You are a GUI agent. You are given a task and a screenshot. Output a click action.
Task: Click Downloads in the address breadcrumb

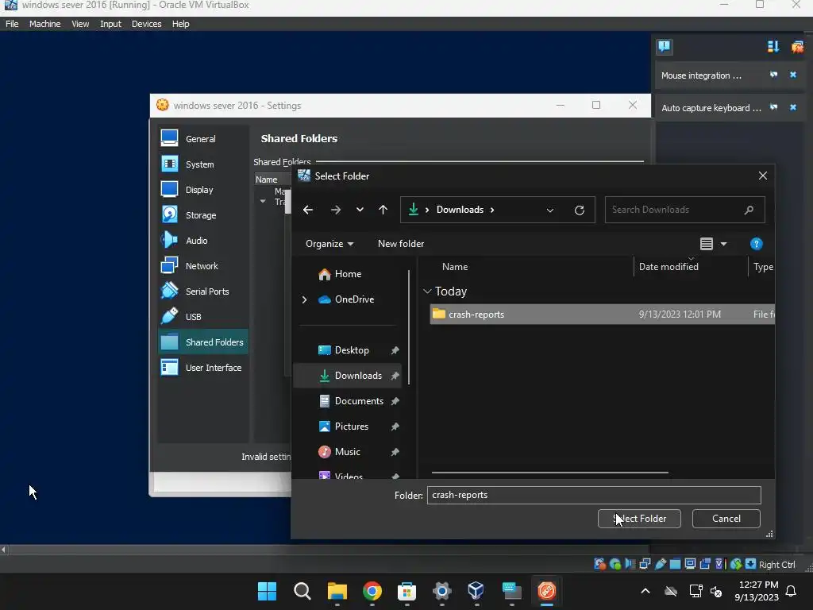[x=460, y=210]
